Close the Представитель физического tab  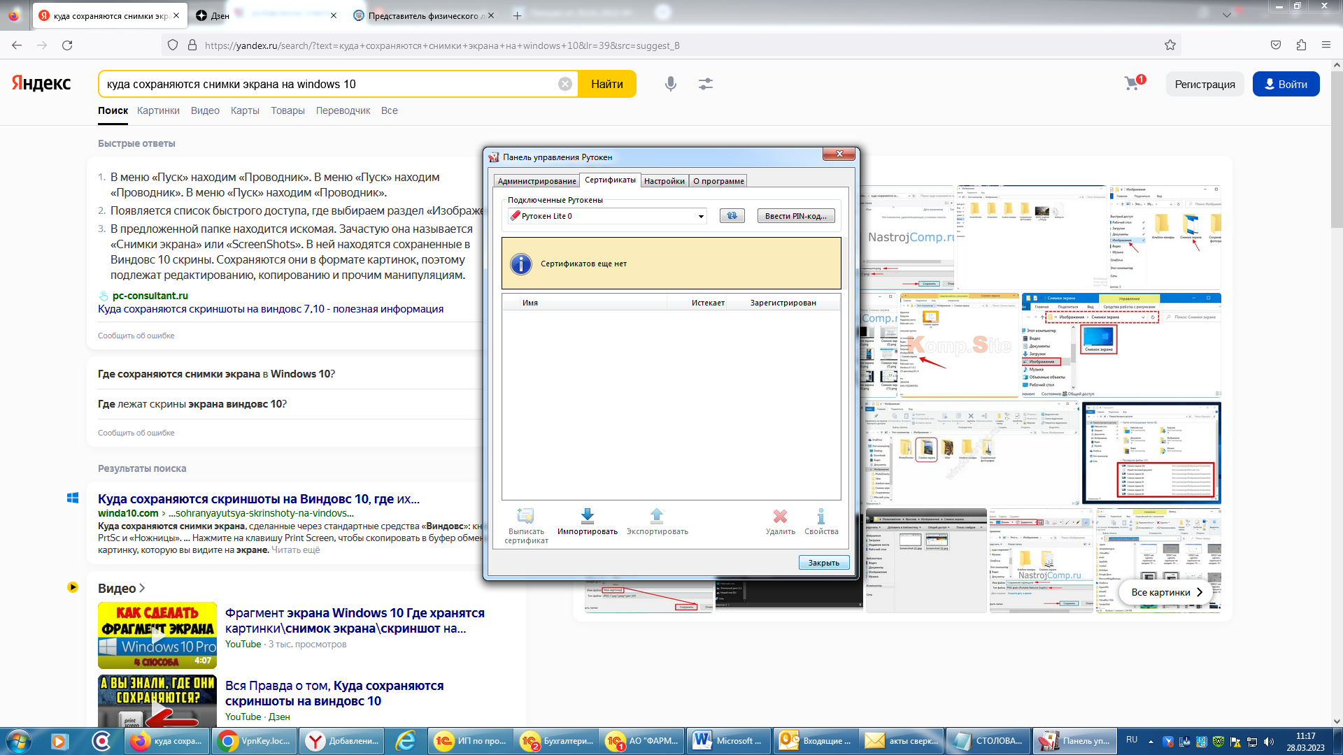click(490, 15)
